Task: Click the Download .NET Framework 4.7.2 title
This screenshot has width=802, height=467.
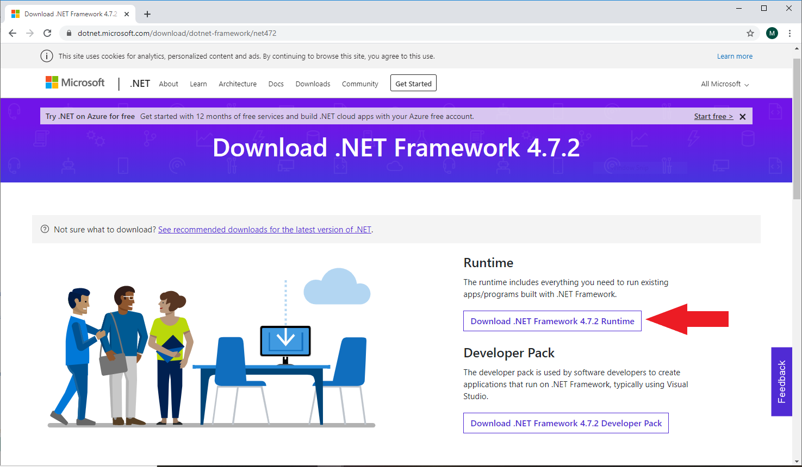Action: (x=396, y=148)
